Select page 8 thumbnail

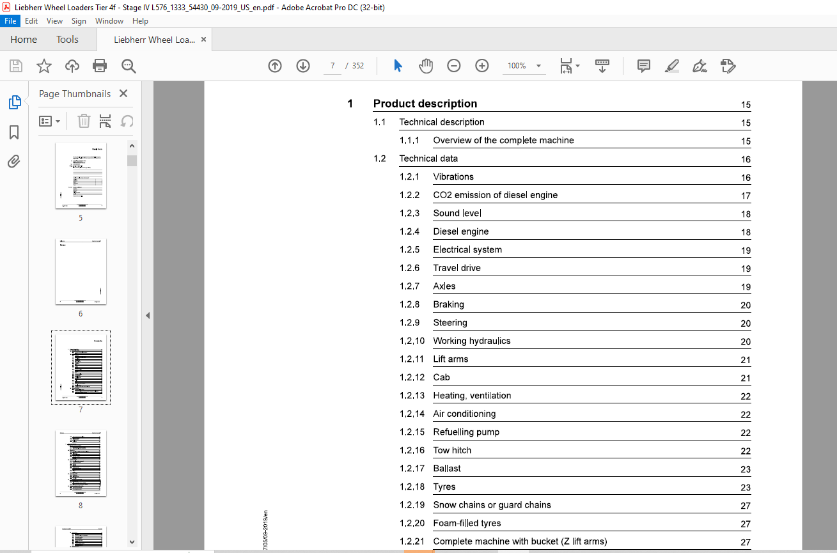[x=81, y=463]
